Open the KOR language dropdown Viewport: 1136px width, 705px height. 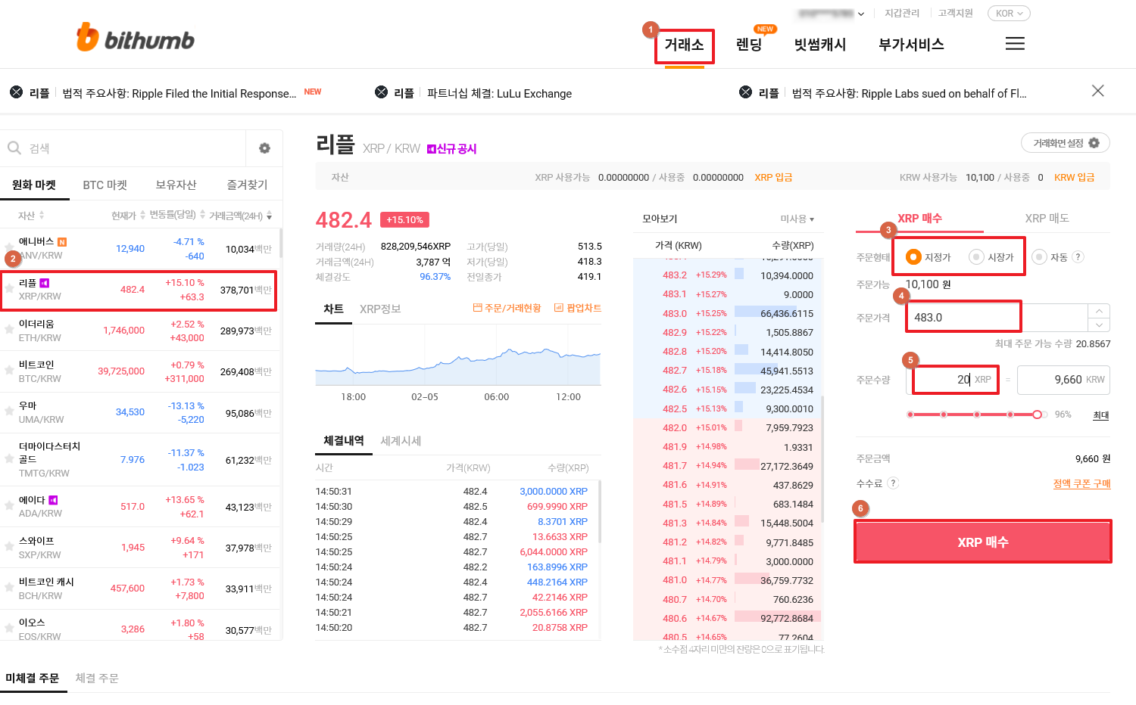tap(1009, 14)
